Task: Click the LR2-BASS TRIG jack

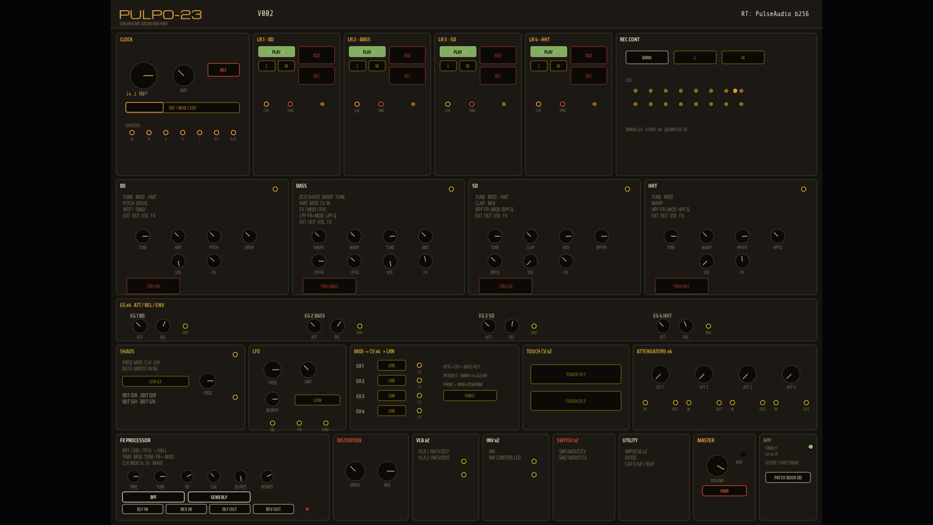Action: tap(381, 104)
